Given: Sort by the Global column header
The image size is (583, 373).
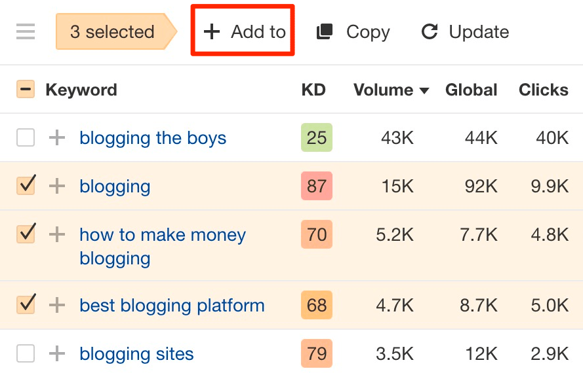Looking at the screenshot, I should click(471, 90).
